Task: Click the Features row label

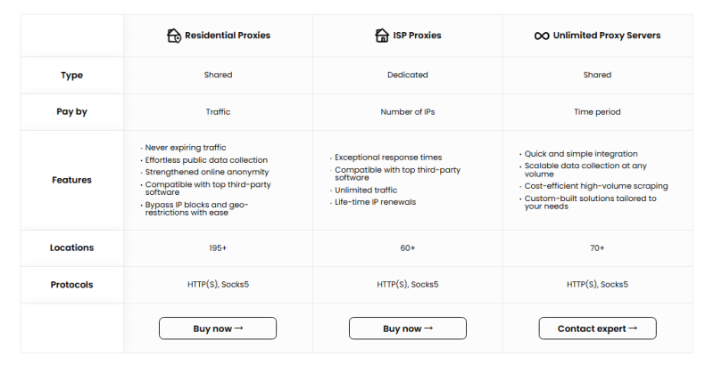Action: (x=71, y=180)
